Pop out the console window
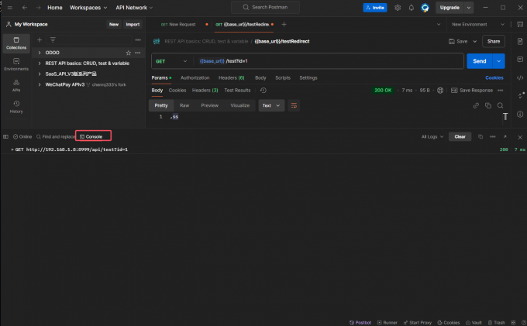Screen dimensions: 527x326 505,136
